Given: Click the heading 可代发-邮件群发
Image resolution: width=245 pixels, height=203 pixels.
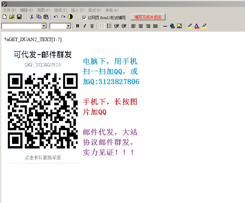Looking at the screenshot, I should point(43,55).
